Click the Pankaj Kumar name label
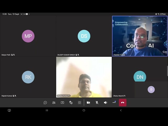This screenshot has height=126, width=168. tap(63, 96)
